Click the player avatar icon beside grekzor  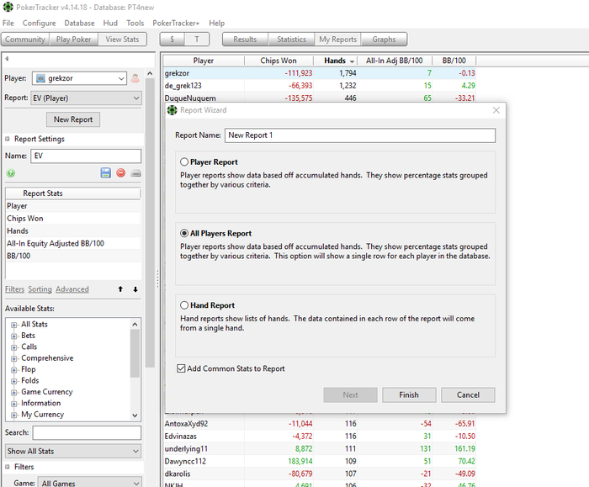coord(135,78)
